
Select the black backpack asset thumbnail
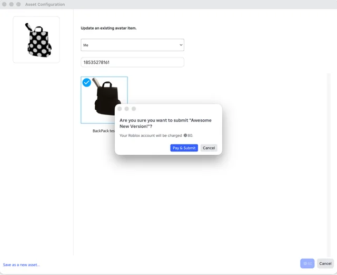click(104, 100)
